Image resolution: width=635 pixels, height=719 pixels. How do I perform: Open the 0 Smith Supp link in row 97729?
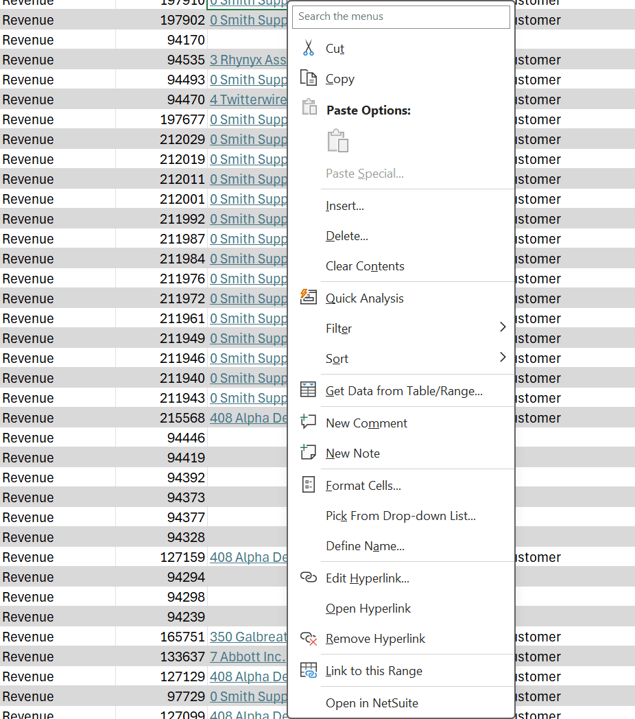pyautogui.click(x=248, y=696)
